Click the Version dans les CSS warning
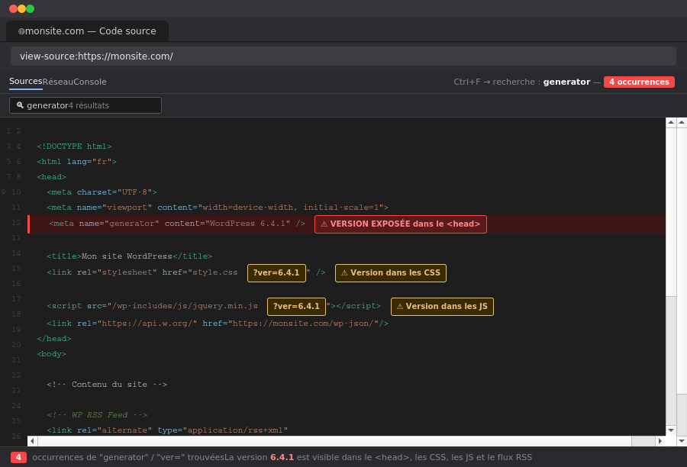 pos(391,273)
